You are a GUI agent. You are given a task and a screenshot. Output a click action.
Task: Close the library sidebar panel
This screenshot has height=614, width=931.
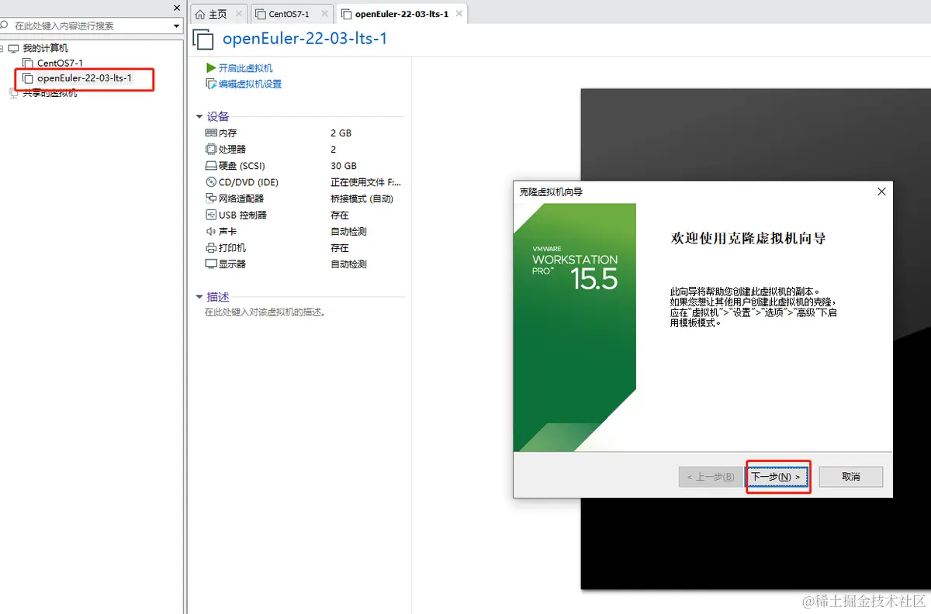178,8
